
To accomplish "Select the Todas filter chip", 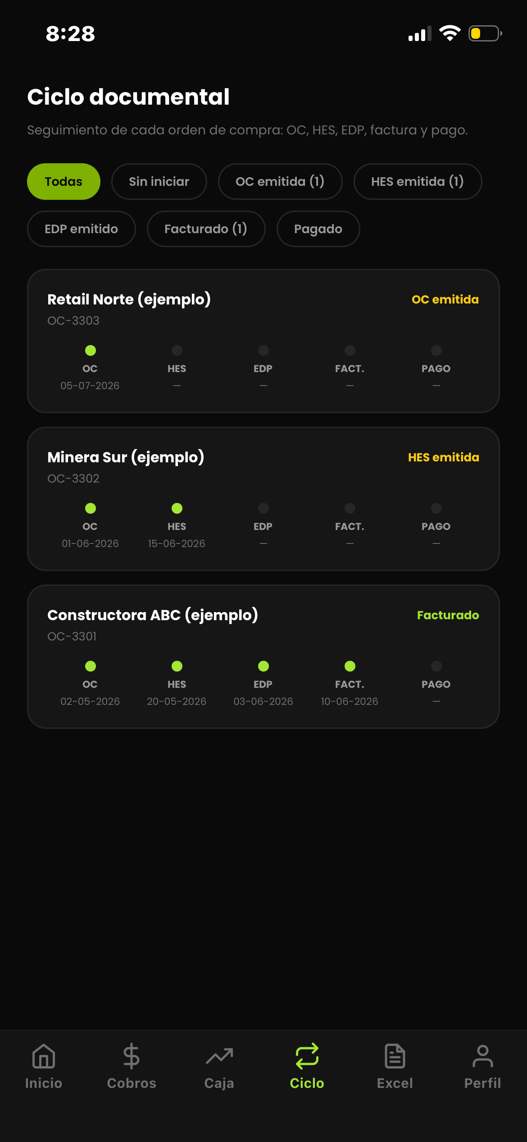I will point(64,181).
